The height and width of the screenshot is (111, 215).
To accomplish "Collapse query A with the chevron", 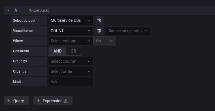I will tap(8, 10).
